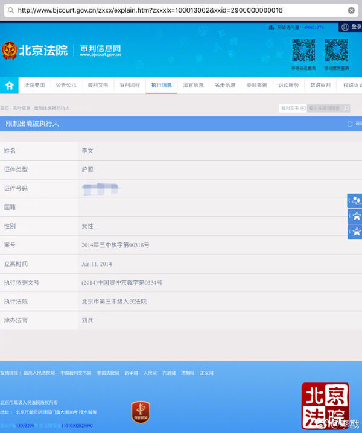Click the upper star sidebar icon
This screenshot has width=362, height=433.
(x=355, y=216)
